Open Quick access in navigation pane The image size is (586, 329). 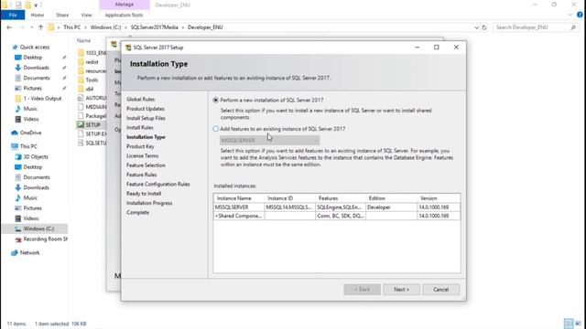pyautogui.click(x=35, y=47)
